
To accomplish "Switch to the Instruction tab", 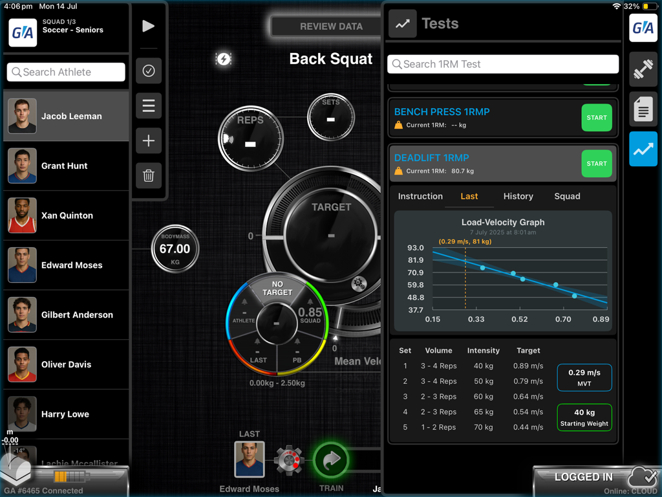I will point(420,196).
